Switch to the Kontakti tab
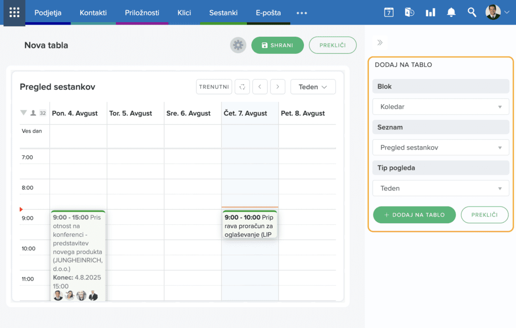This screenshot has width=516, height=328. [93, 13]
